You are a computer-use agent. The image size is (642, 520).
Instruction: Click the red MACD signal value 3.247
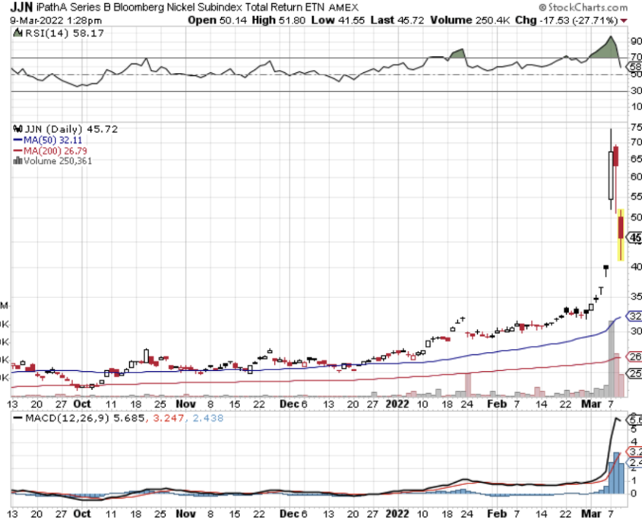click(x=168, y=418)
